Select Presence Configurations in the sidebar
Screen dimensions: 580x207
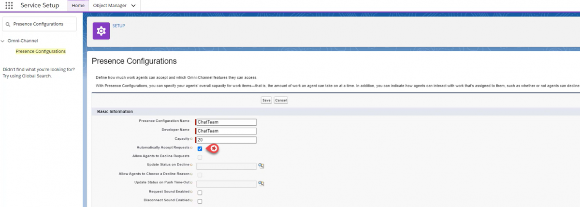tap(41, 51)
